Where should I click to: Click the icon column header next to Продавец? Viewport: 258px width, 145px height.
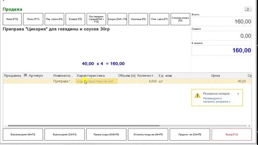(x=25, y=75)
